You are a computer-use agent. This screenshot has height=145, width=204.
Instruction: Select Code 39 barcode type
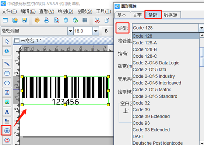(x=166, y=110)
